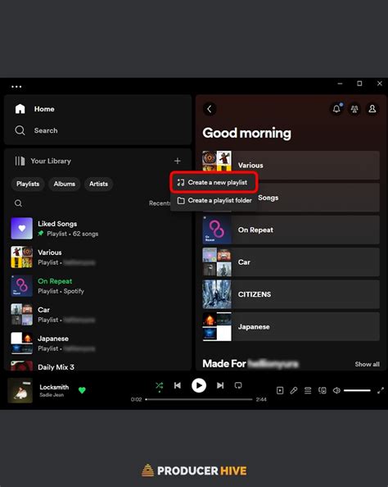This screenshot has width=388, height=487.
Task: Toggle repeat mode
Action: coord(238,385)
